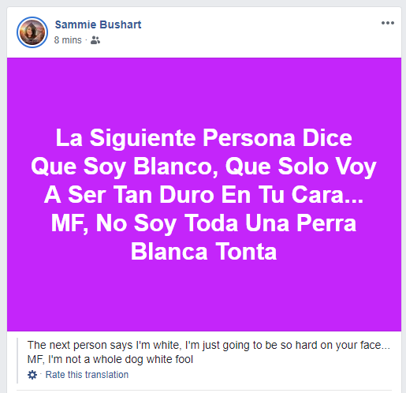The width and height of the screenshot is (406, 393).
Task: Click the empty purple area below "Blanca Tonta"
Action: pyautogui.click(x=203, y=296)
